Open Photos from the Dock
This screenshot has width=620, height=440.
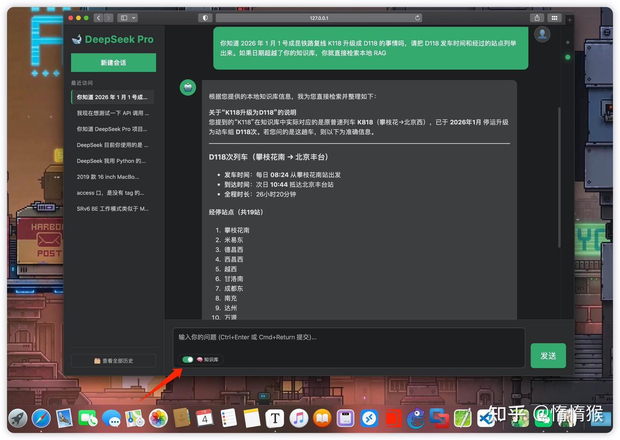click(x=158, y=418)
